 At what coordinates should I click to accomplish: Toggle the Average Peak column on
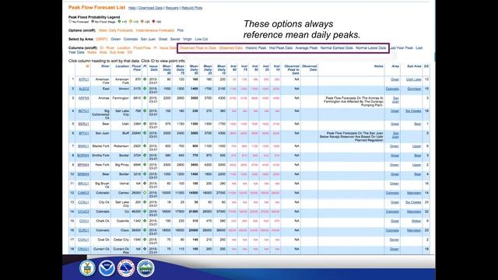point(307,48)
